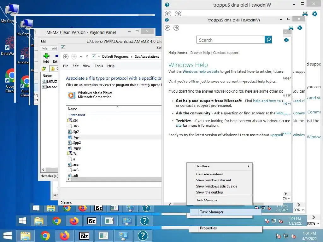Click the left scroll arrow in the 7-Zip file list

(x=43, y=170)
